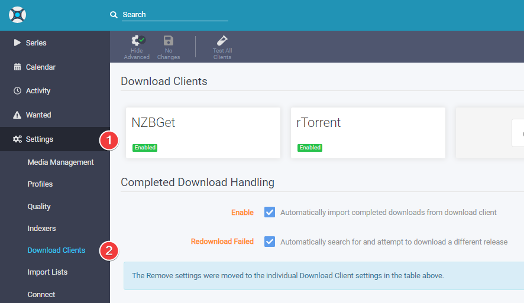Focus the Search input field

pos(174,15)
